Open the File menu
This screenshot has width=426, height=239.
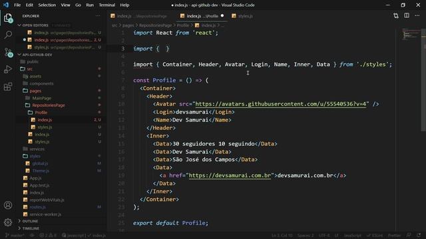(x=17, y=5)
